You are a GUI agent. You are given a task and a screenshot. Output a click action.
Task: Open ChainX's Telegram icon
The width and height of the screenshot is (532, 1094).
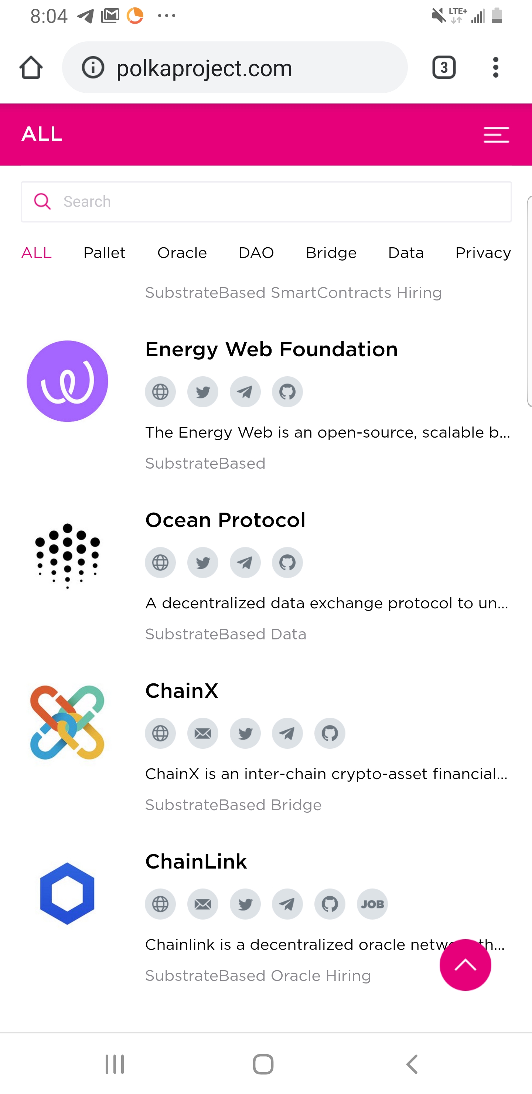click(x=287, y=733)
